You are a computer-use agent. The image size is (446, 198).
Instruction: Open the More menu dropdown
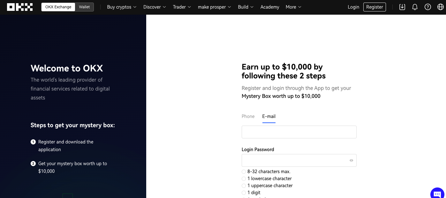(x=293, y=7)
